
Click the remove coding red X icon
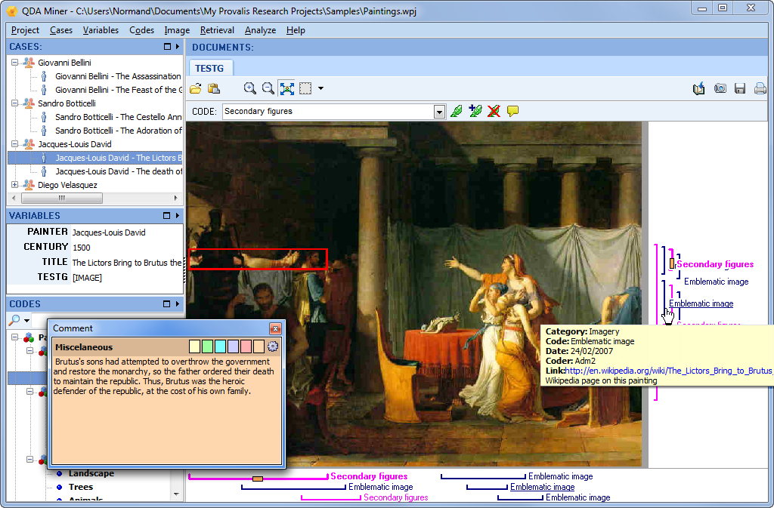pyautogui.click(x=494, y=112)
